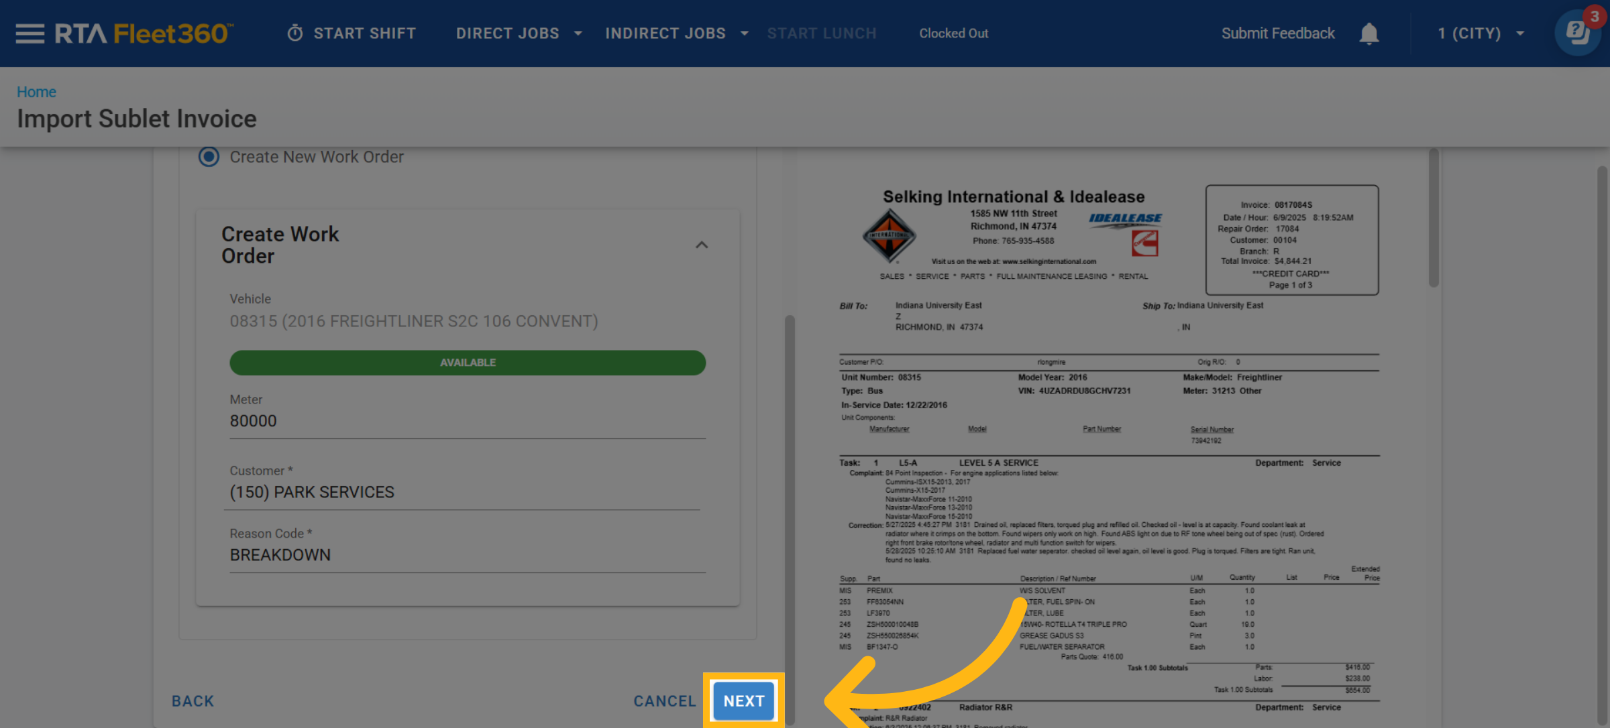
Task: Select Create New Work Order radio button
Action: pos(209,157)
